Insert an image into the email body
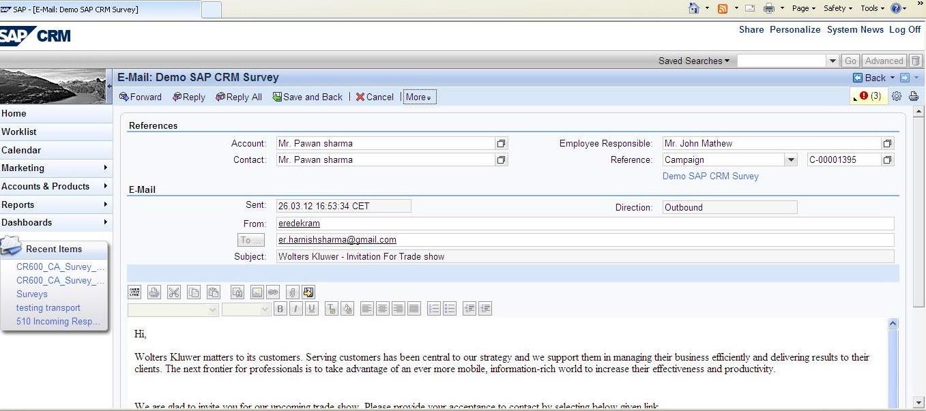The image size is (926, 411). [257, 292]
